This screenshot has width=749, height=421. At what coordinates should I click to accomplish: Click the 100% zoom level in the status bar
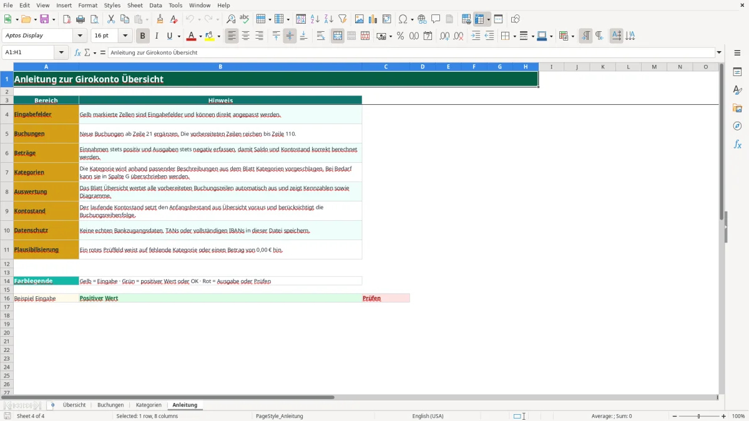click(738, 416)
